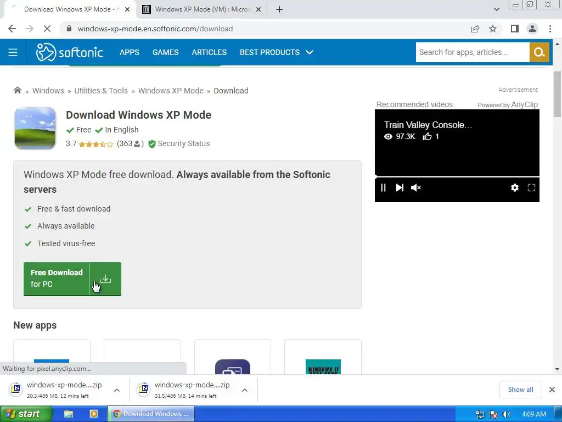Open the ARTICLES menu

click(x=209, y=52)
